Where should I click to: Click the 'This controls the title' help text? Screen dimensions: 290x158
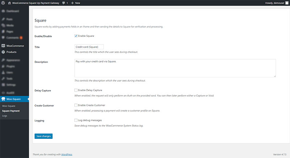click(x=106, y=52)
